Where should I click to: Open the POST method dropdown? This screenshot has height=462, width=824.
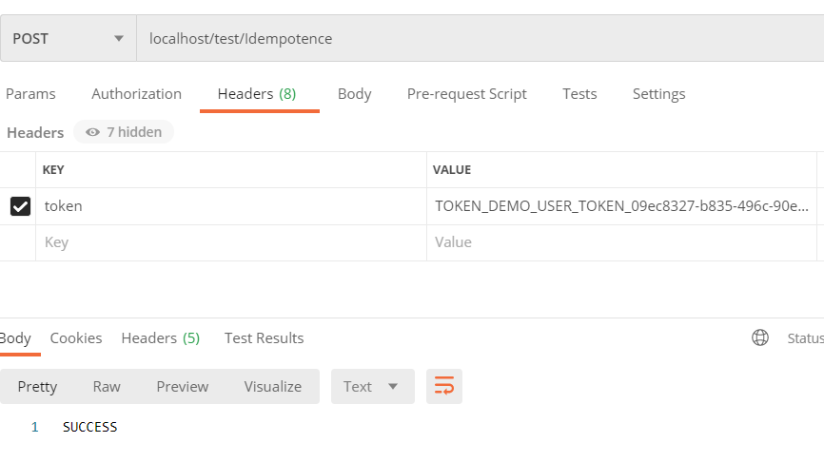(69, 38)
